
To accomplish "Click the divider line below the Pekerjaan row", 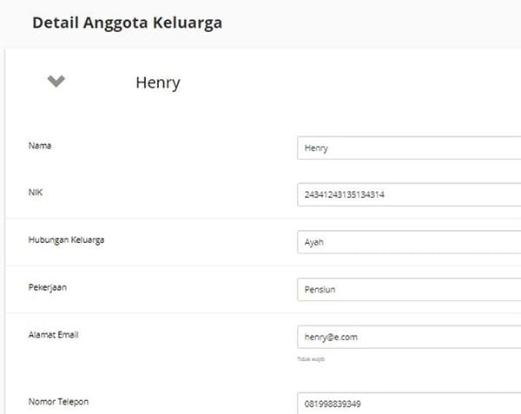I will click(260, 312).
